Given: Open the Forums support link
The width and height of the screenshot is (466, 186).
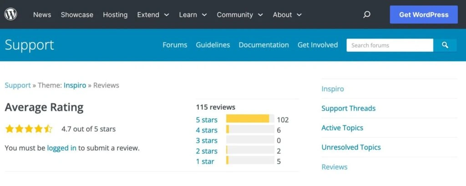Looking at the screenshot, I should (175, 45).
